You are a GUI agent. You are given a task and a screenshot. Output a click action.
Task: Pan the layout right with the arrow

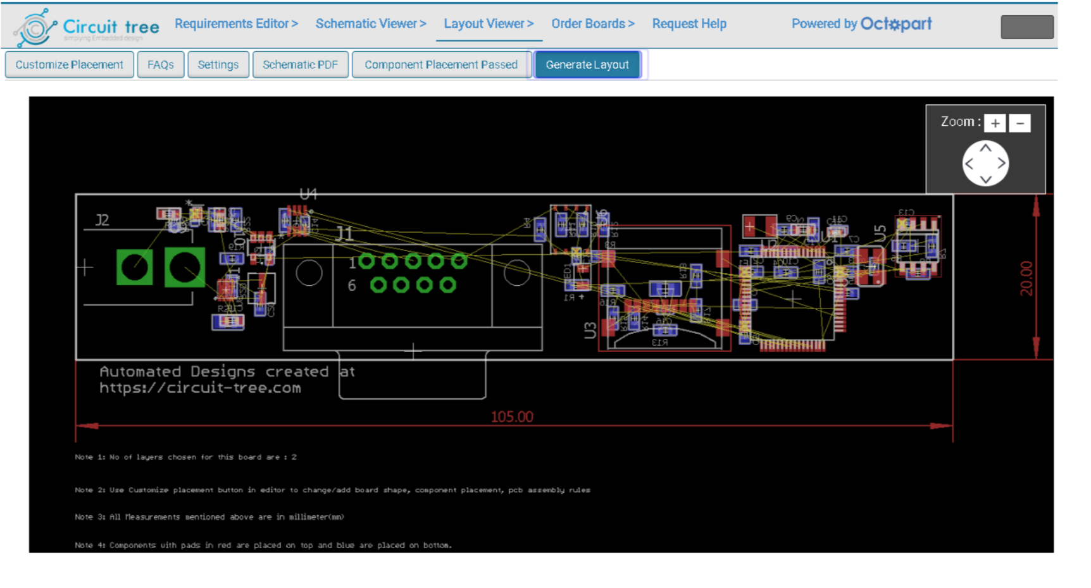pos(1001,164)
